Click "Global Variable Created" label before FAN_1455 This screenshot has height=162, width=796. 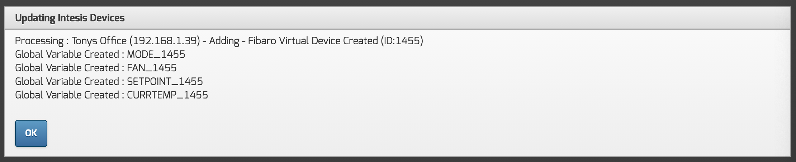click(67, 68)
